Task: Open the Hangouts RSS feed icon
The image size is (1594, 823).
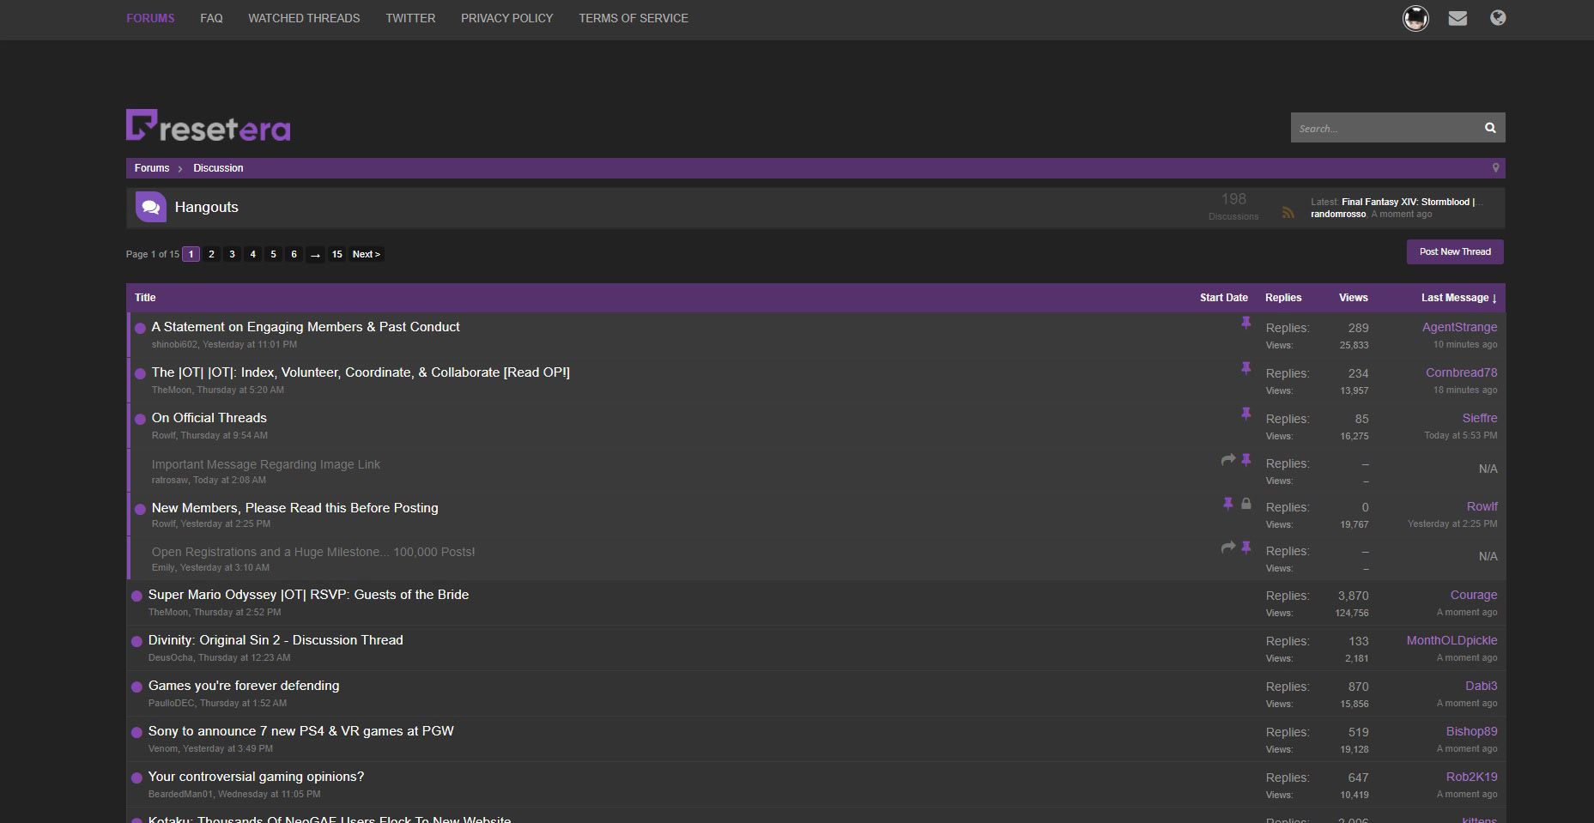Action: tap(1288, 212)
